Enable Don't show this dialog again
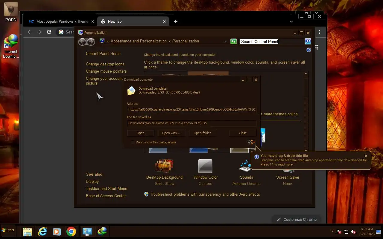383x239 pixels. point(133,142)
